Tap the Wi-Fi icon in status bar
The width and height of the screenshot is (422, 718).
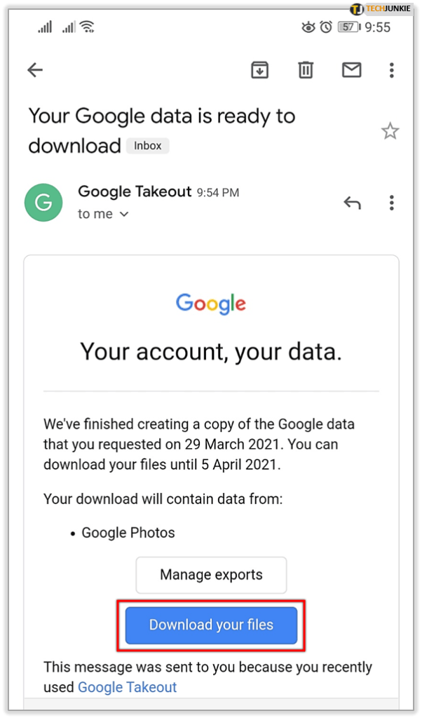coord(88,27)
